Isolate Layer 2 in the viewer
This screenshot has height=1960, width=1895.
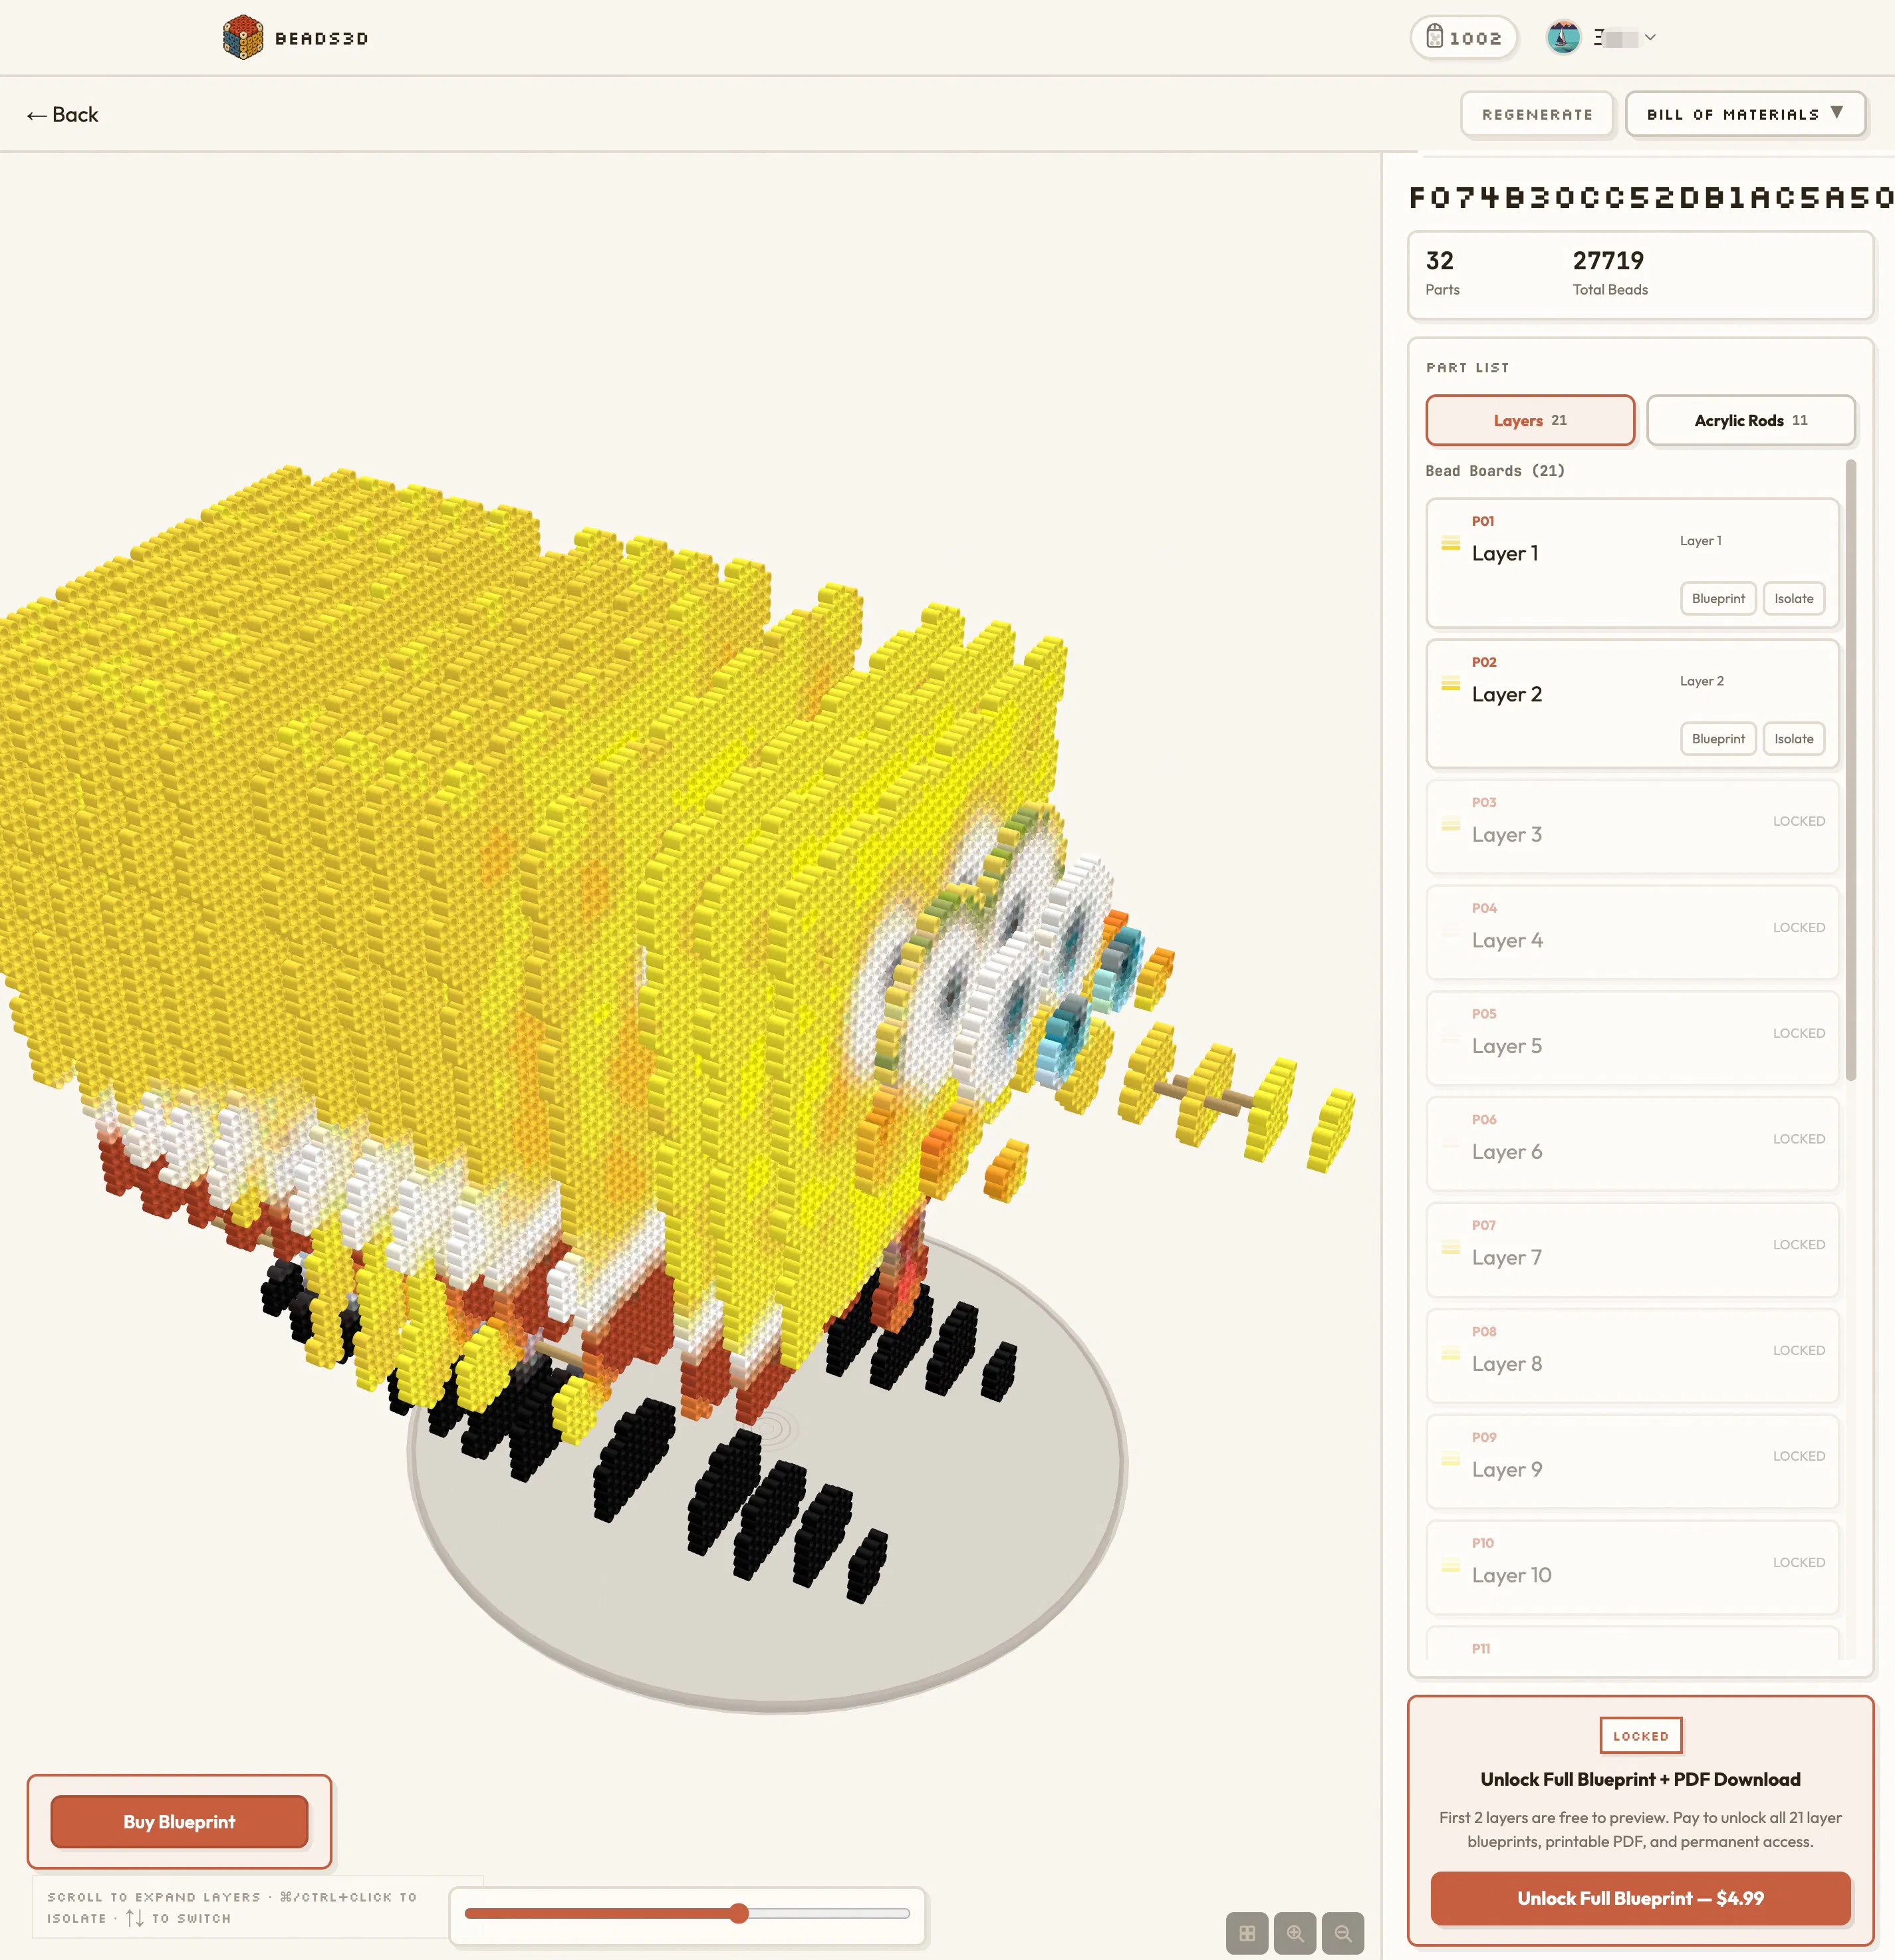point(1794,739)
